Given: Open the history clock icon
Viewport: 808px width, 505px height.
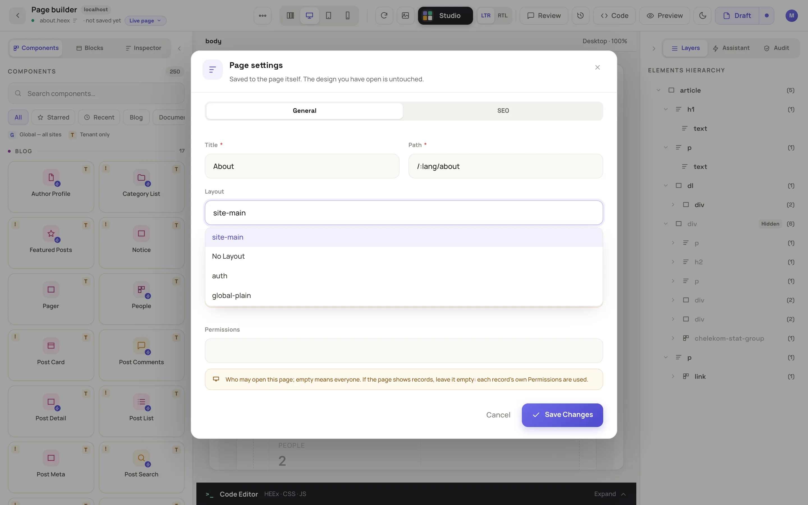Looking at the screenshot, I should coord(580,16).
